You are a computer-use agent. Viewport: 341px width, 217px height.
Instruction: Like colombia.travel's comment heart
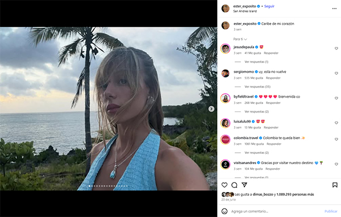point(336,139)
